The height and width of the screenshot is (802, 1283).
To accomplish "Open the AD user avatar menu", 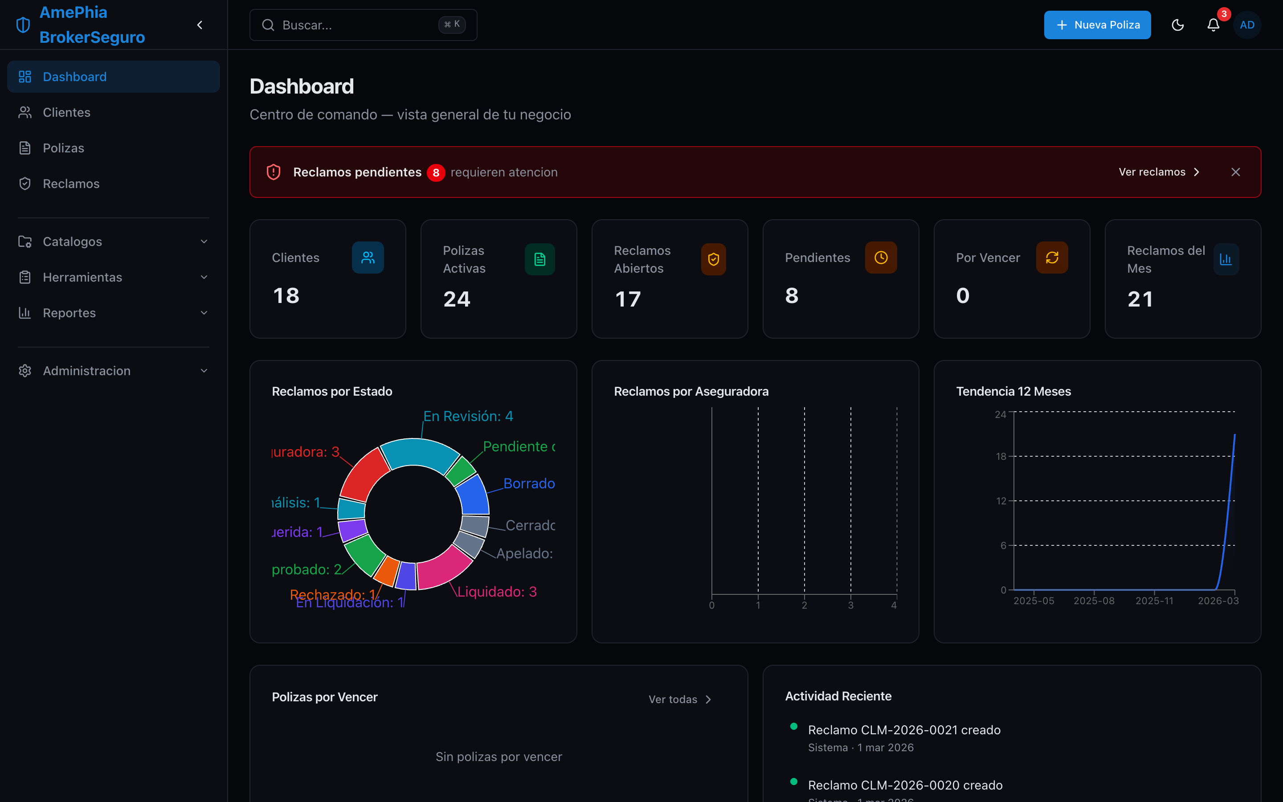I will click(x=1247, y=25).
